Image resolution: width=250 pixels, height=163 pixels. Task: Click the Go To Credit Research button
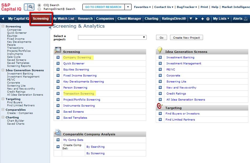click(x=103, y=7)
